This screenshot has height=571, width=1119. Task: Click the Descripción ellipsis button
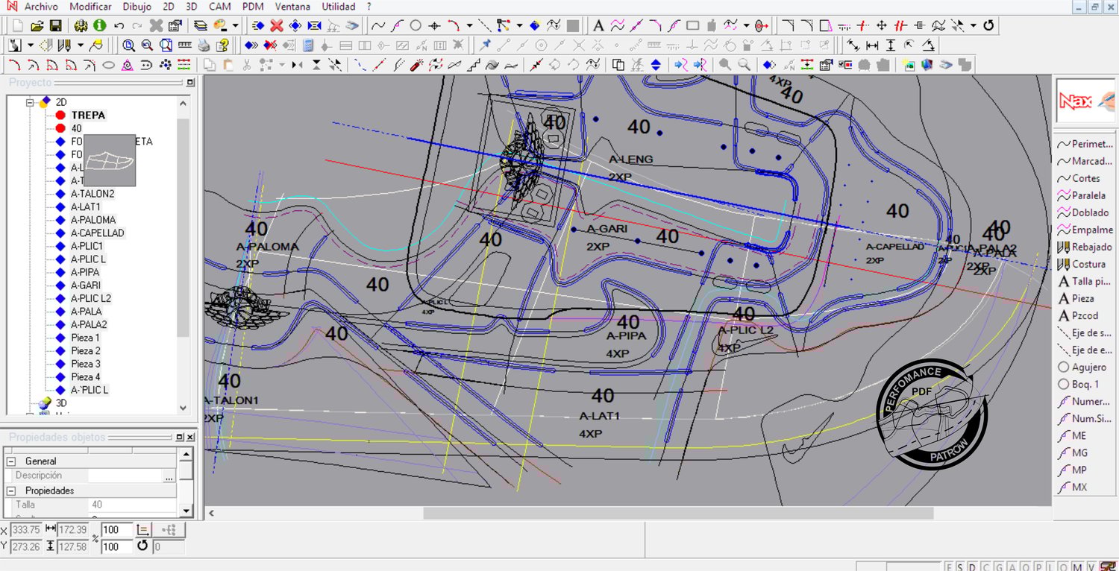[x=169, y=476]
